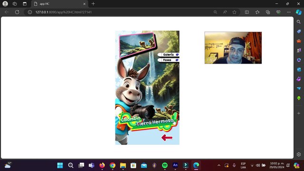Open the Fases button in the app

pos(169,60)
